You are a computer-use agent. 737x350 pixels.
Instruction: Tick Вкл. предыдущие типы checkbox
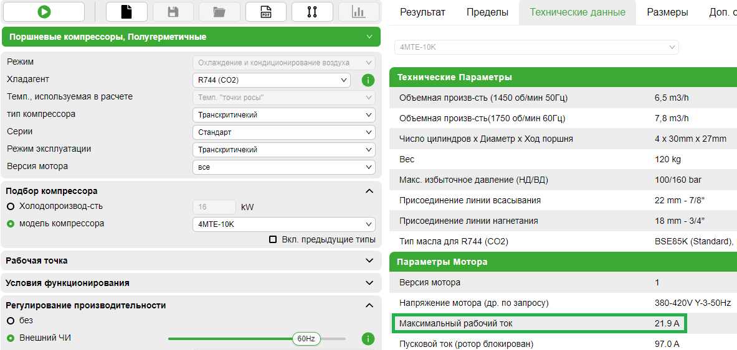(x=273, y=240)
